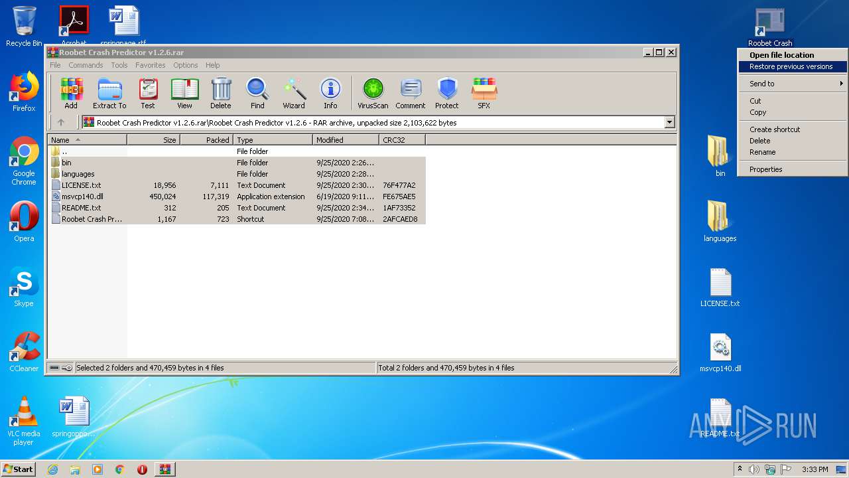Run the Test archive tool

148,94
